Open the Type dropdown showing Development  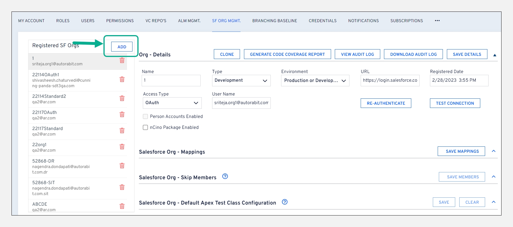click(x=241, y=81)
